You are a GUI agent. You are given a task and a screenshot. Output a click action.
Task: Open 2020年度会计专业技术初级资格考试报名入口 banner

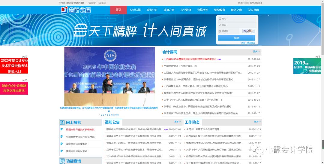click(14, 66)
